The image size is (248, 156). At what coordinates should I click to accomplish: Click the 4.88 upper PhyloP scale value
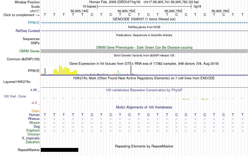(33, 90)
